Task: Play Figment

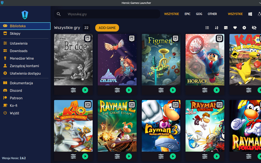Action: coord(173,90)
